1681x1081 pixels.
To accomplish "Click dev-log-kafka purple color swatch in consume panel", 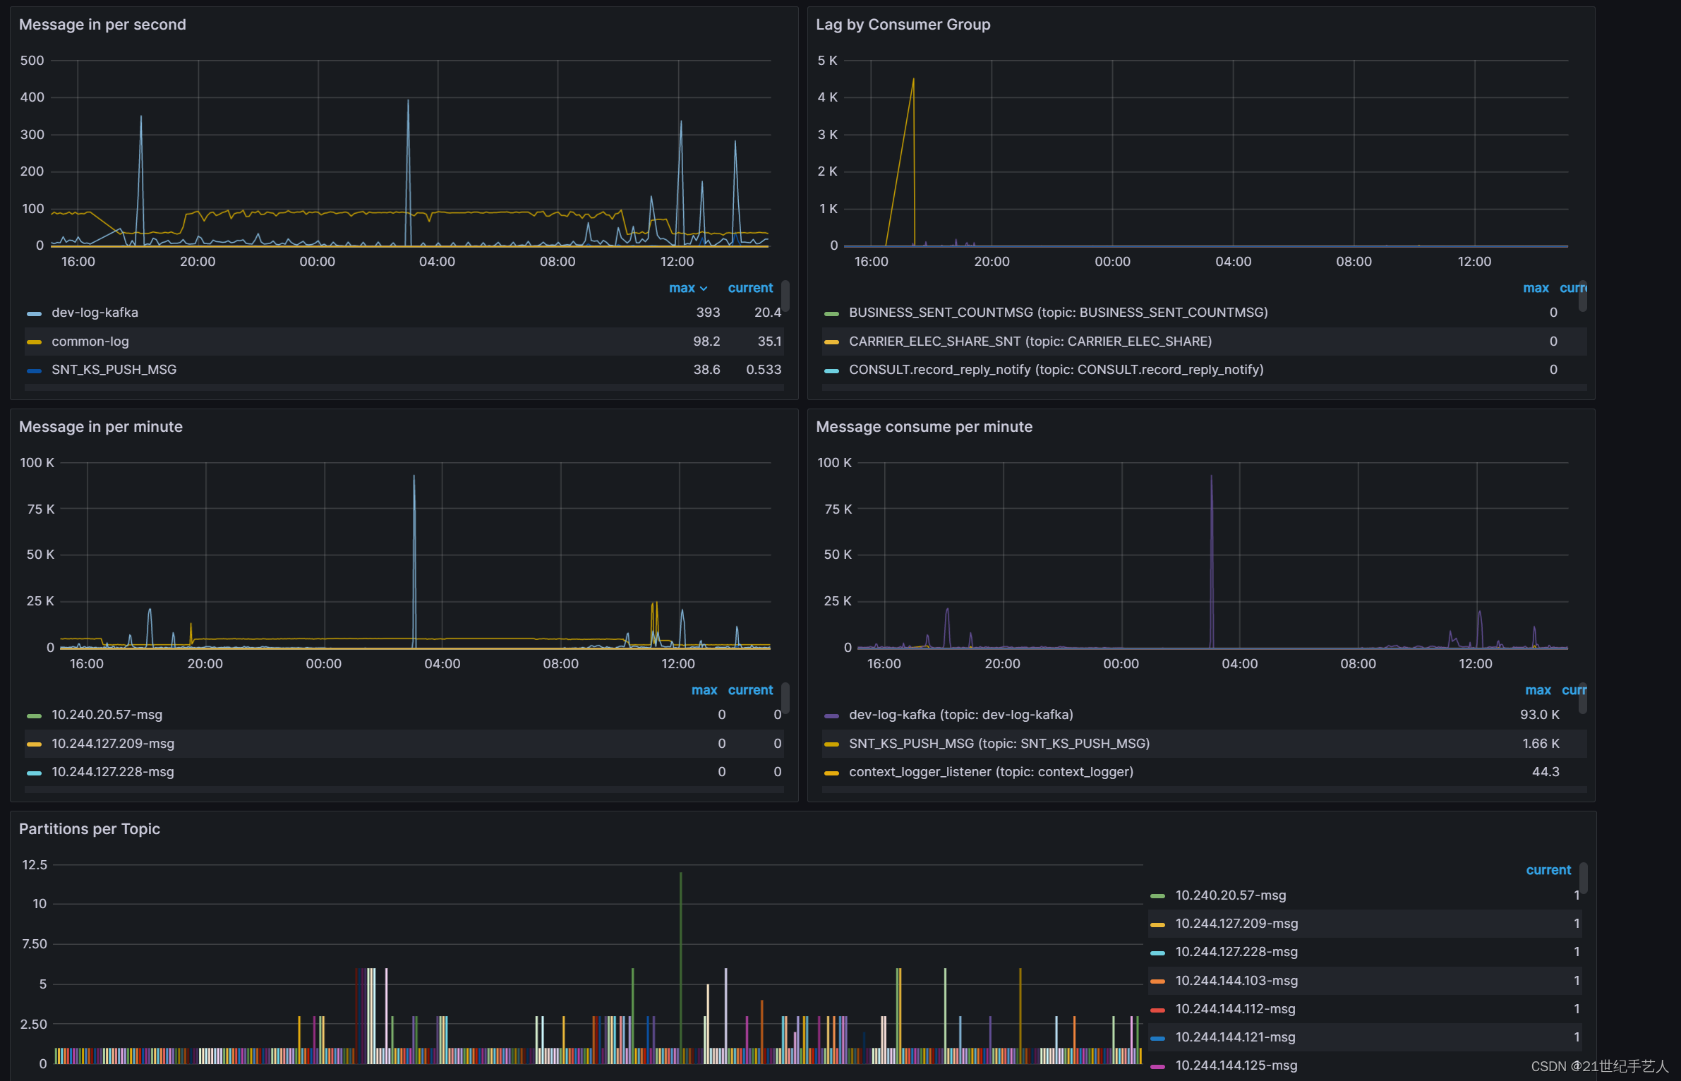I will click(831, 715).
